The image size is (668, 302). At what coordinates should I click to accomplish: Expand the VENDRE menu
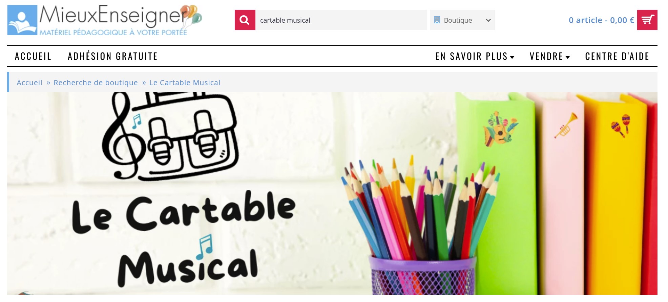tap(550, 56)
